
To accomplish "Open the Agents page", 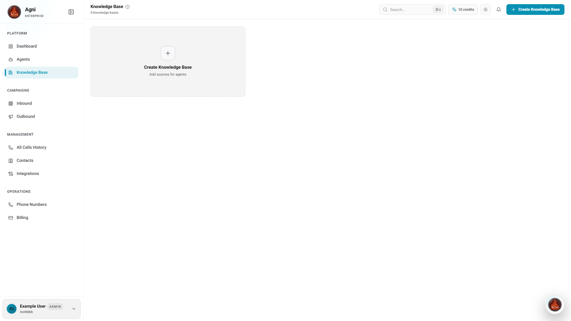I will click(x=41, y=59).
